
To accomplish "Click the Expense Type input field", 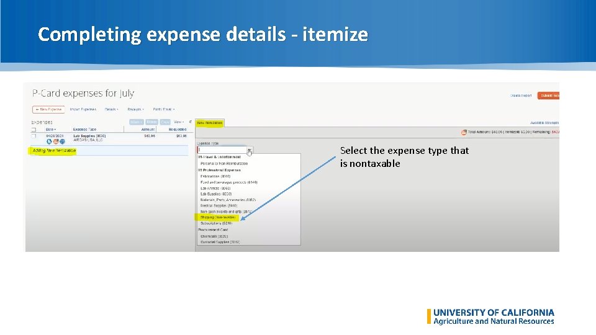I will (222, 150).
